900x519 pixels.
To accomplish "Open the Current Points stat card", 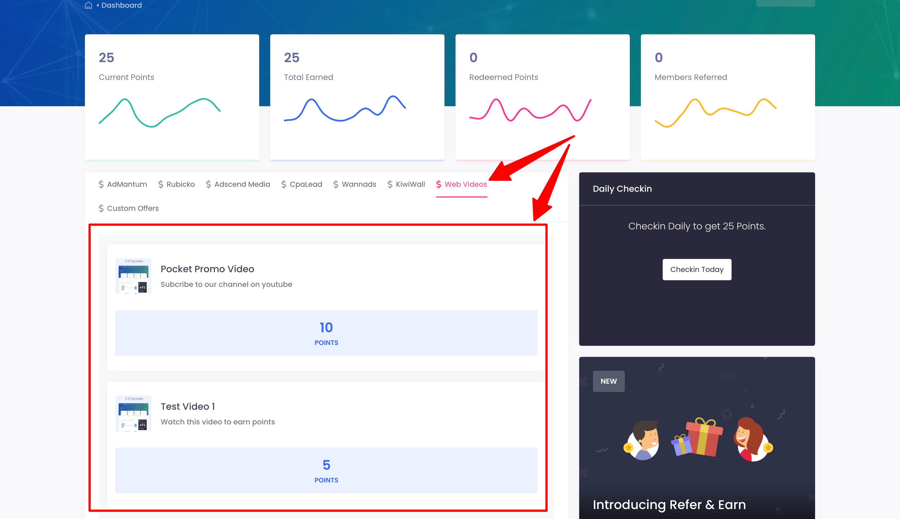I will [172, 97].
